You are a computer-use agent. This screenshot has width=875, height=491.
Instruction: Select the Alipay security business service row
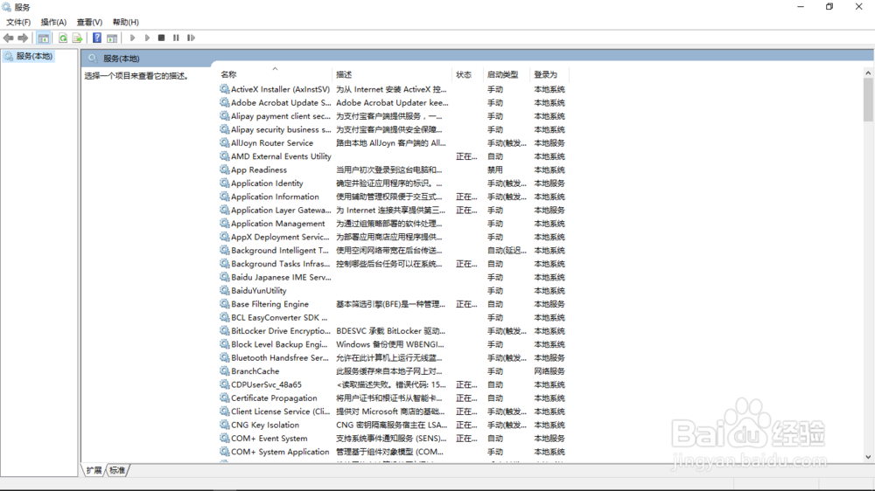pos(392,129)
